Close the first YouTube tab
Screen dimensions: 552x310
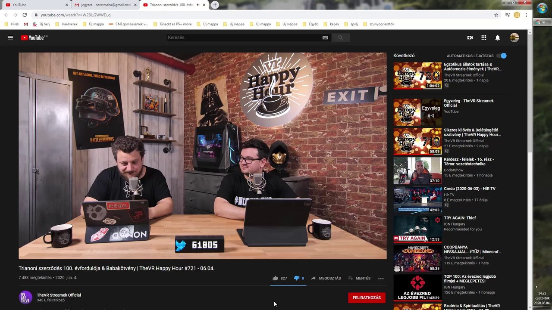(67, 5)
